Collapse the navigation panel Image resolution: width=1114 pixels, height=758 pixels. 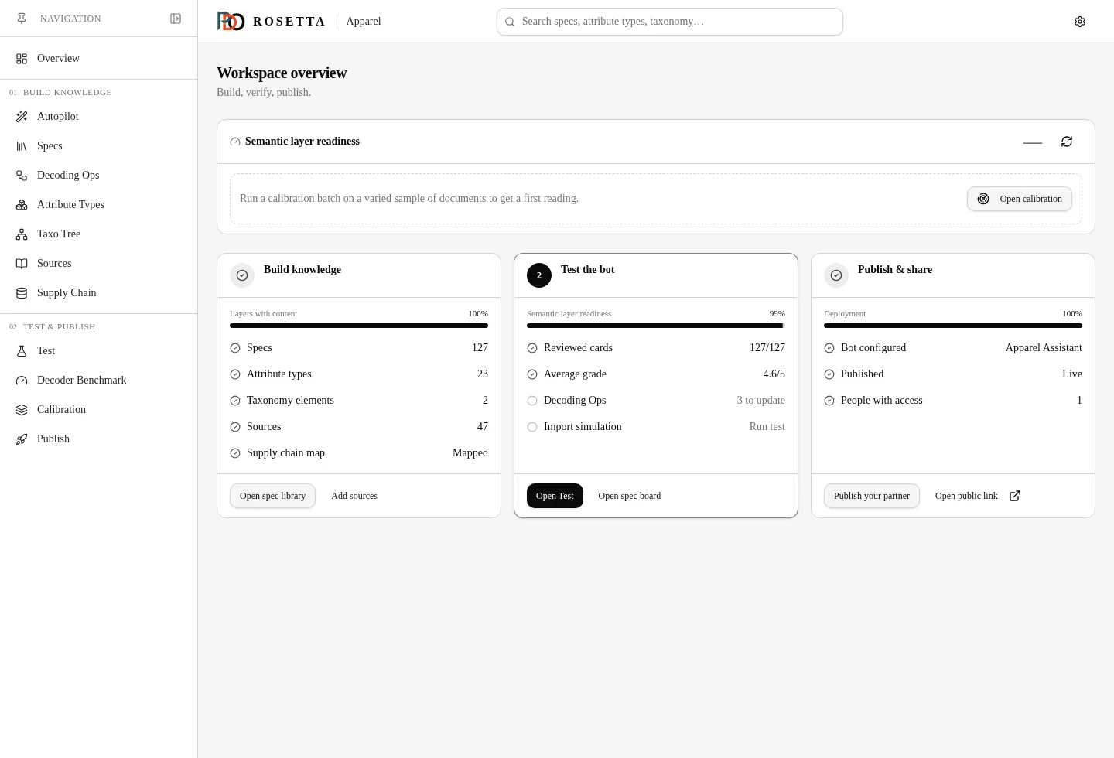coord(176,19)
